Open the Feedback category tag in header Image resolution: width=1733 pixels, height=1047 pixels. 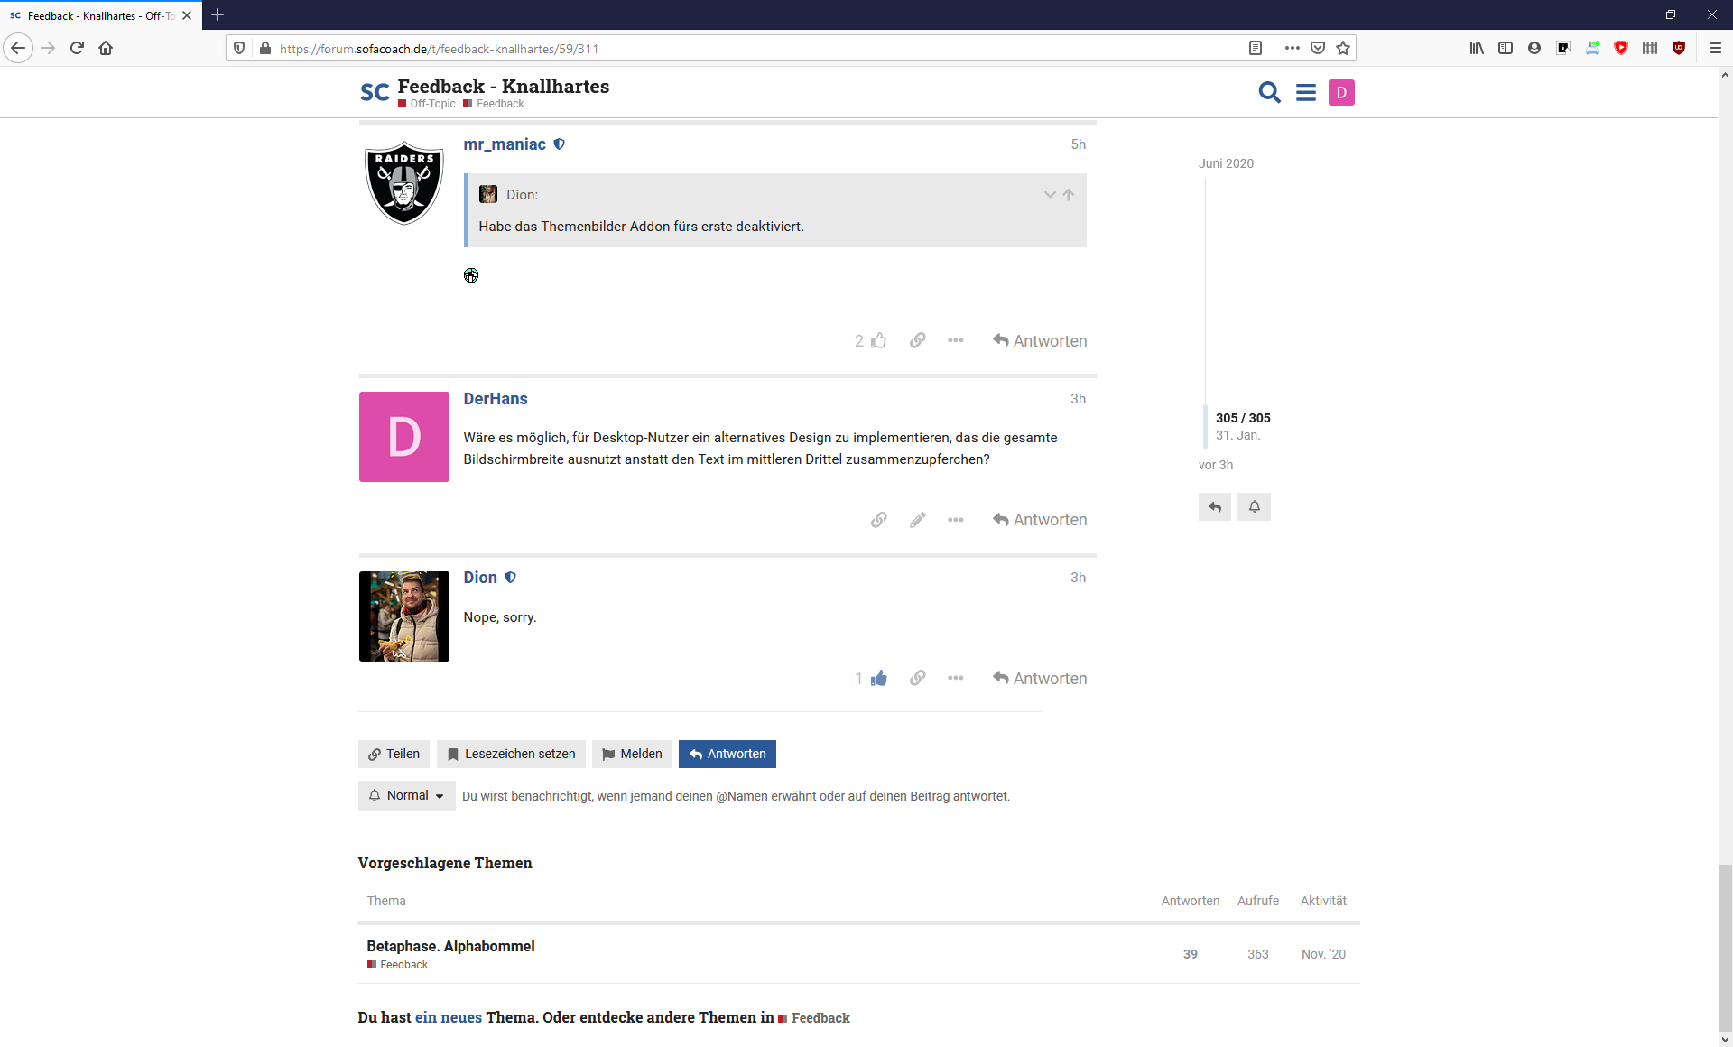499,104
